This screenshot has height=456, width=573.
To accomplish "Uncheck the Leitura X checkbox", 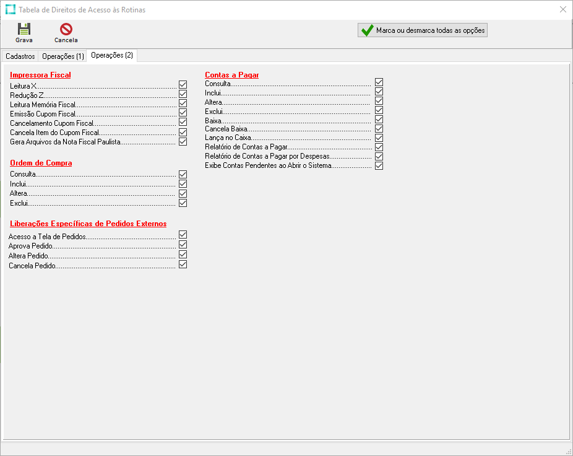I will [x=183, y=85].
